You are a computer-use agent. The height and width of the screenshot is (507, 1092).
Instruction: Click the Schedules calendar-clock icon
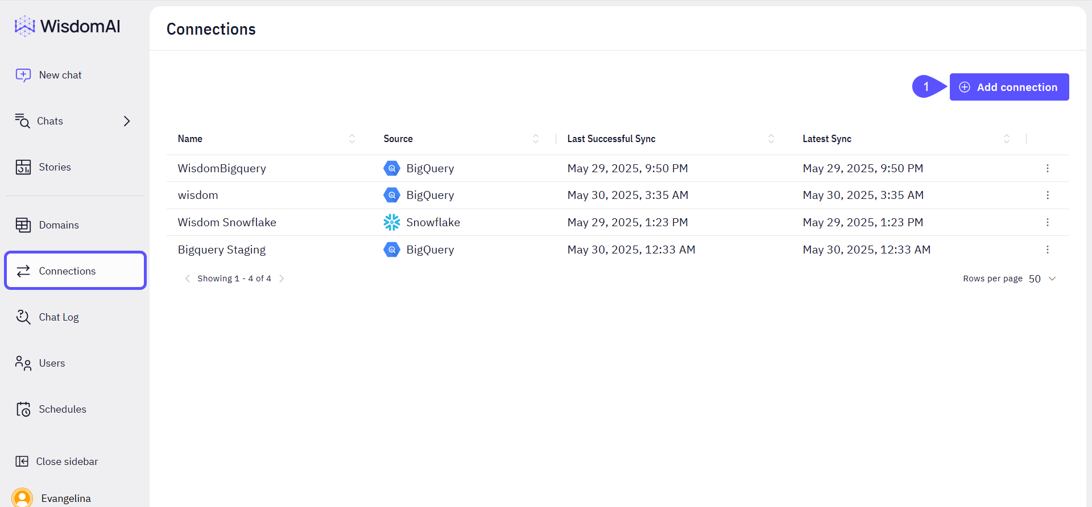click(x=23, y=409)
